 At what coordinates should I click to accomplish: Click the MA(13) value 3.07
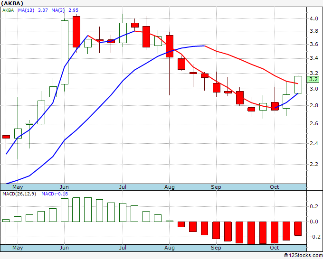click(43, 10)
